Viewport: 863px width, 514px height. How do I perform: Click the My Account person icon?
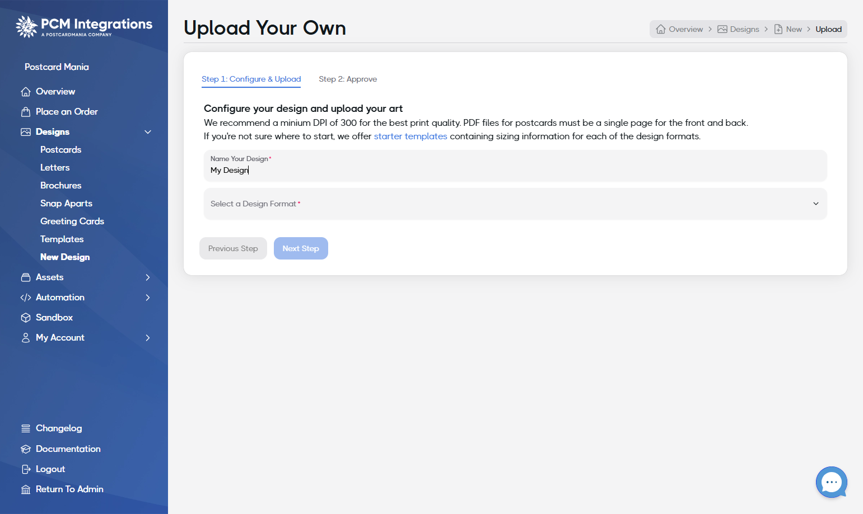point(26,338)
